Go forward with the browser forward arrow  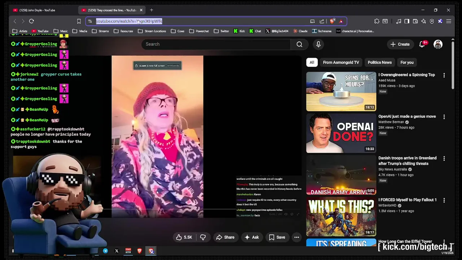(23, 21)
